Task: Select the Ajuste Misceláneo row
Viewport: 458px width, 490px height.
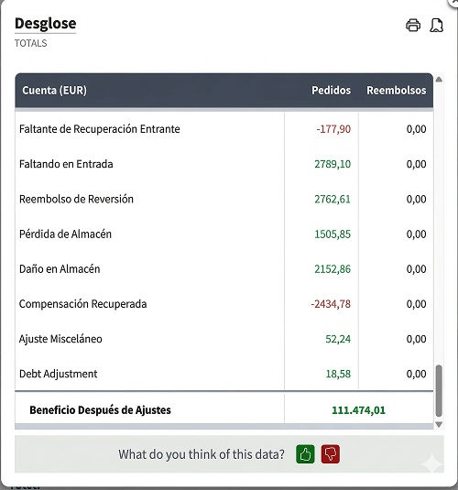Action: click(x=224, y=339)
